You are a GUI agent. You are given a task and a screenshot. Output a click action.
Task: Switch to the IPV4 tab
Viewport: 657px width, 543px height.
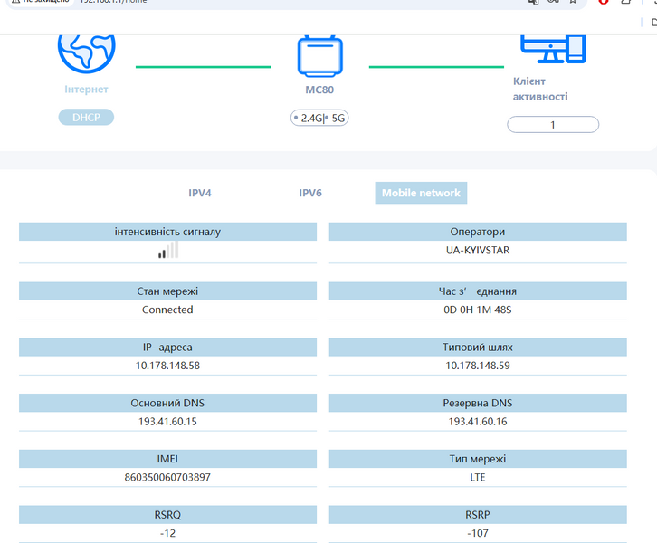[x=200, y=193]
